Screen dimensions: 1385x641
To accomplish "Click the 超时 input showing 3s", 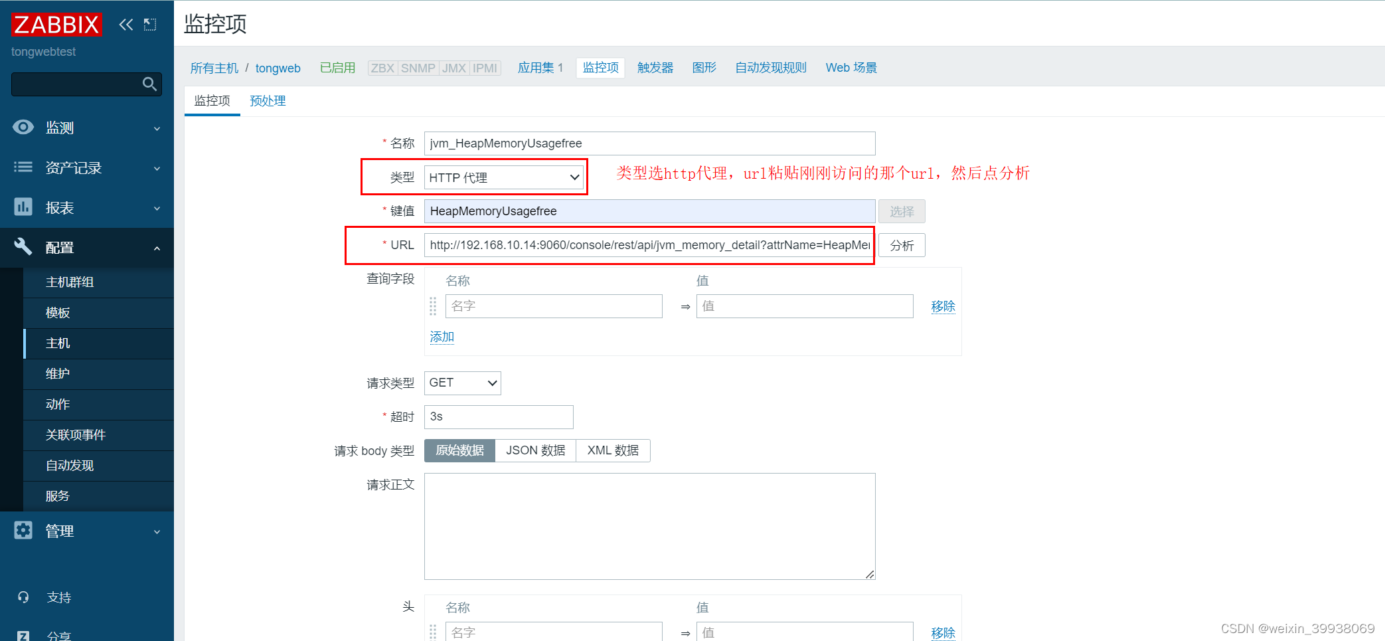I will pos(499,416).
